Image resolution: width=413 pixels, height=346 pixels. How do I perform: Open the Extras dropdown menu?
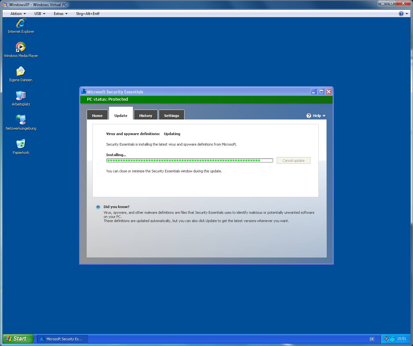click(61, 14)
